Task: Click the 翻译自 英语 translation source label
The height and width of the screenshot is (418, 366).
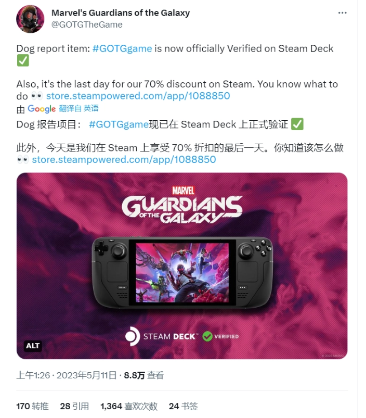Action: [79, 108]
